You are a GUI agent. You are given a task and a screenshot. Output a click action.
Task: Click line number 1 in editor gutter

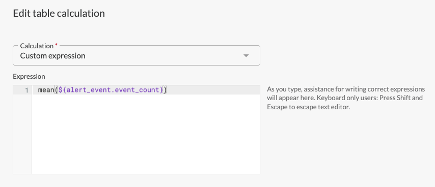tap(26, 90)
